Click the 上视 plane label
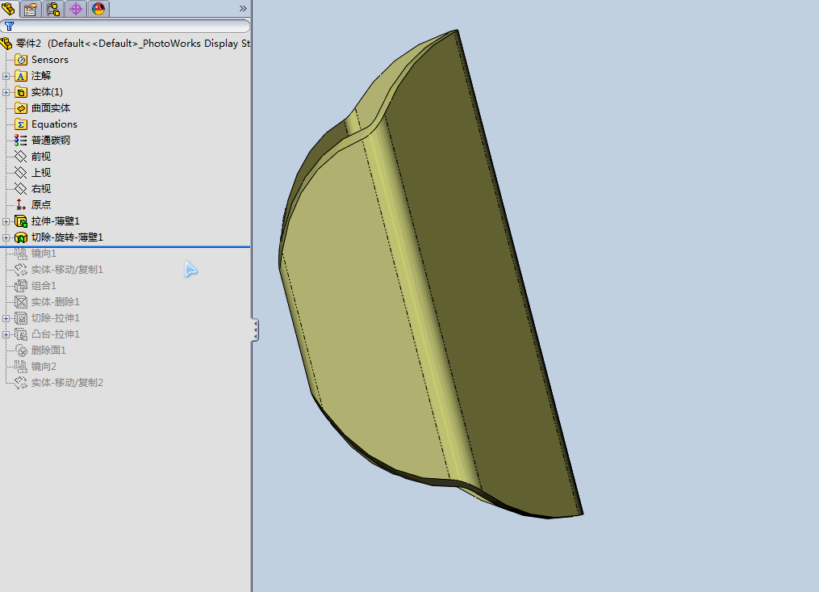The width and height of the screenshot is (819, 592). coord(40,173)
